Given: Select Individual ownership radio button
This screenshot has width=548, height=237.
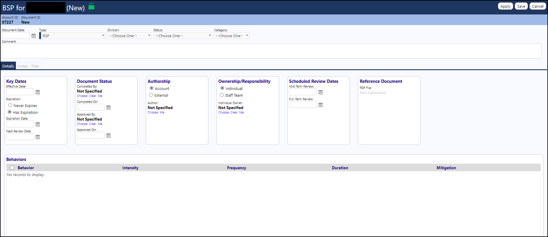Looking at the screenshot, I should click(x=222, y=88).
